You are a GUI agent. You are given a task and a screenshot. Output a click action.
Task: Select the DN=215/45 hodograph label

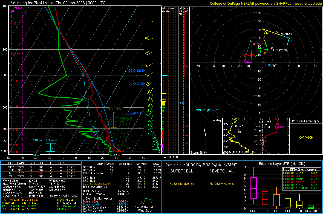[x=285, y=34]
